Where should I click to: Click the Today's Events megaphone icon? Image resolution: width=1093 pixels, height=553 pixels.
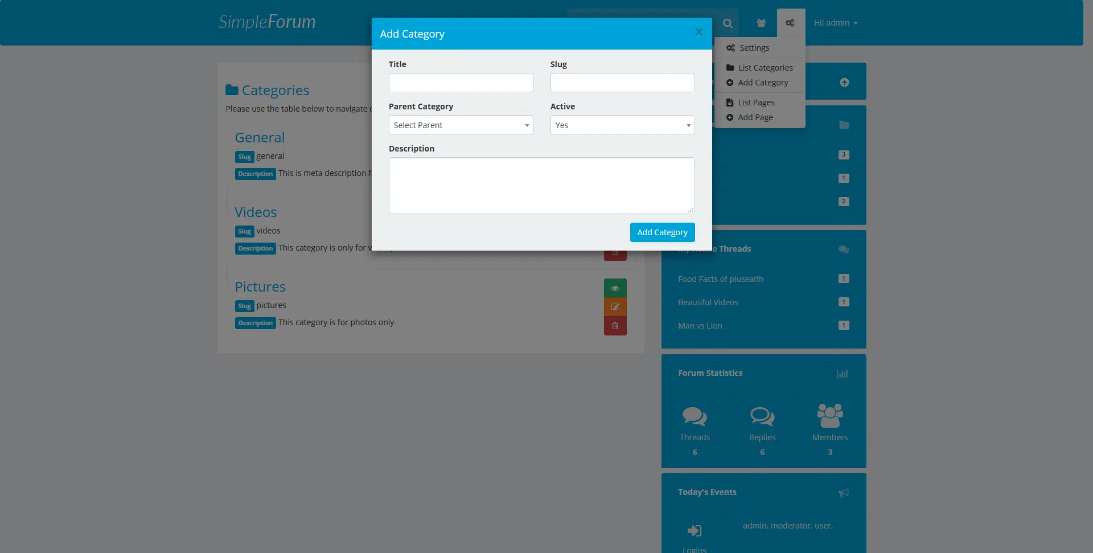pyautogui.click(x=844, y=493)
